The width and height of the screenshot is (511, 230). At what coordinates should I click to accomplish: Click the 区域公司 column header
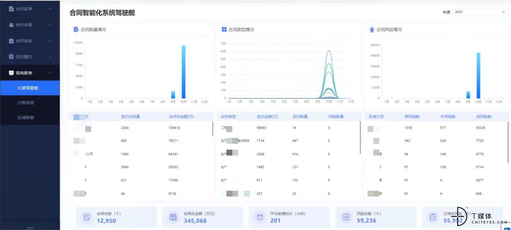(x=376, y=117)
